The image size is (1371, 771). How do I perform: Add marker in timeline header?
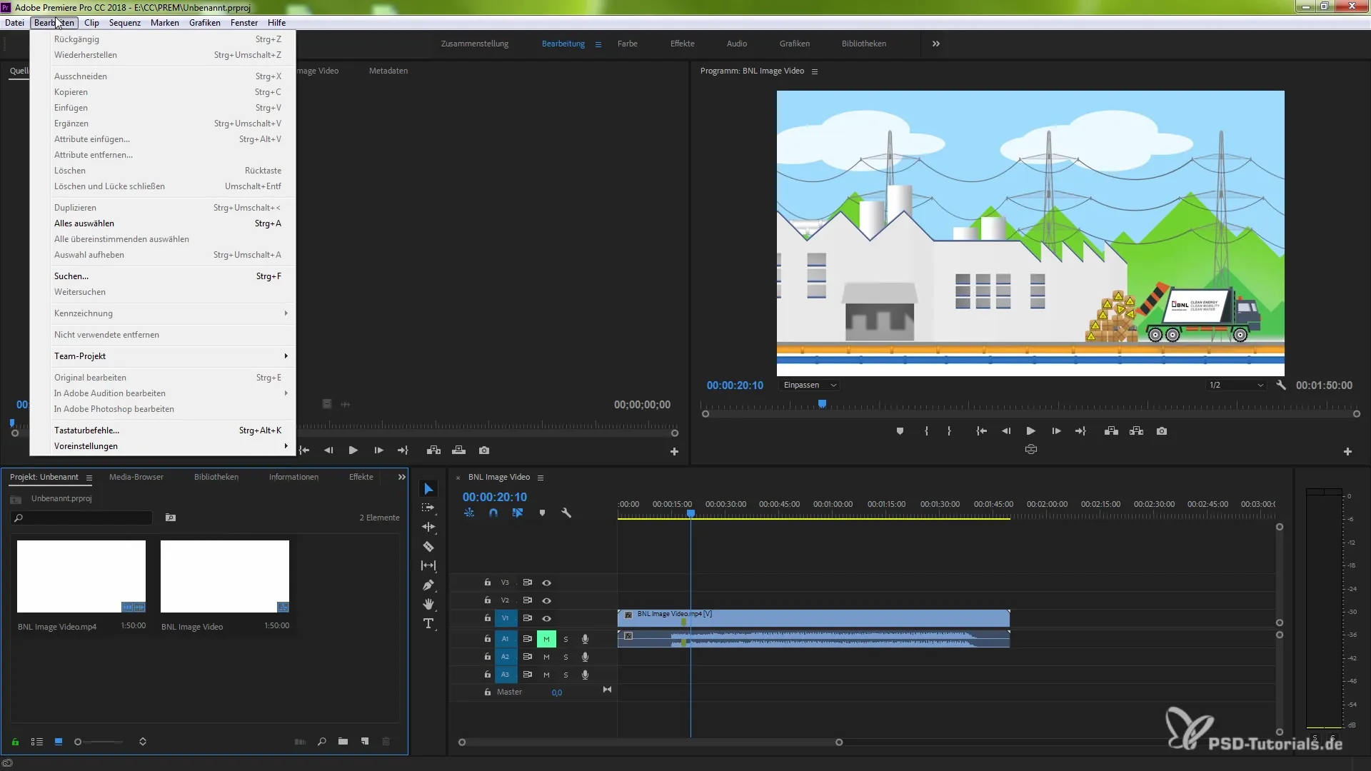(x=542, y=513)
